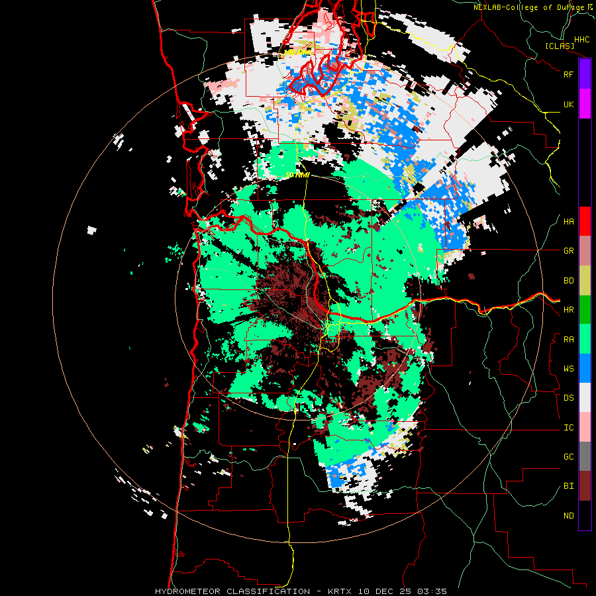This screenshot has width=596, height=596.
Task: Select the white DS legend swatch
Action: pos(585,397)
